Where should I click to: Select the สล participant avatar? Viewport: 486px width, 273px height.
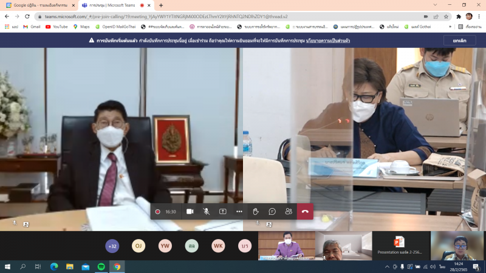[x=191, y=246]
